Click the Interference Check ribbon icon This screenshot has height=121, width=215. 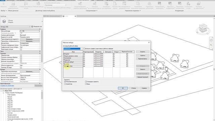pyautogui.click(x=199, y=4)
